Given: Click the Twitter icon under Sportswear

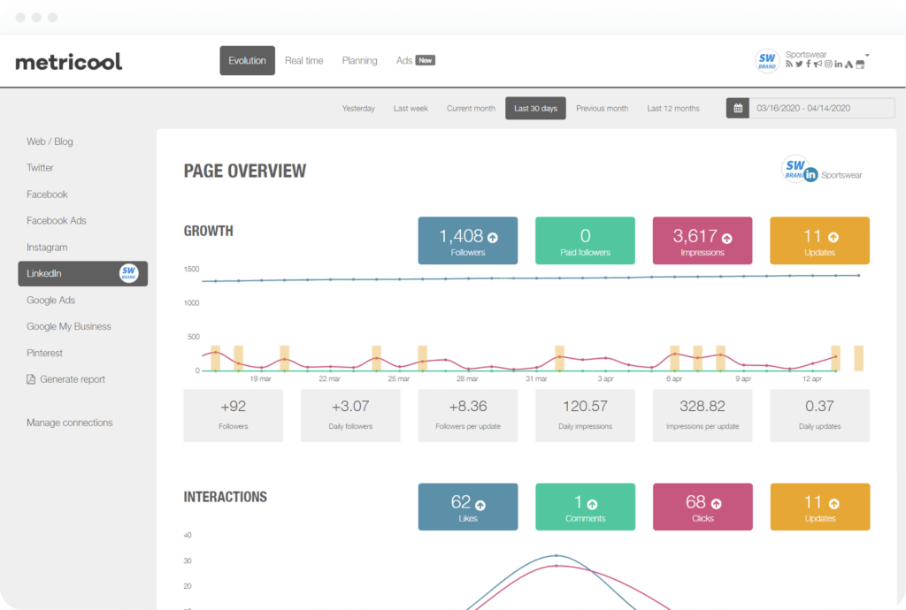Looking at the screenshot, I should [x=799, y=65].
